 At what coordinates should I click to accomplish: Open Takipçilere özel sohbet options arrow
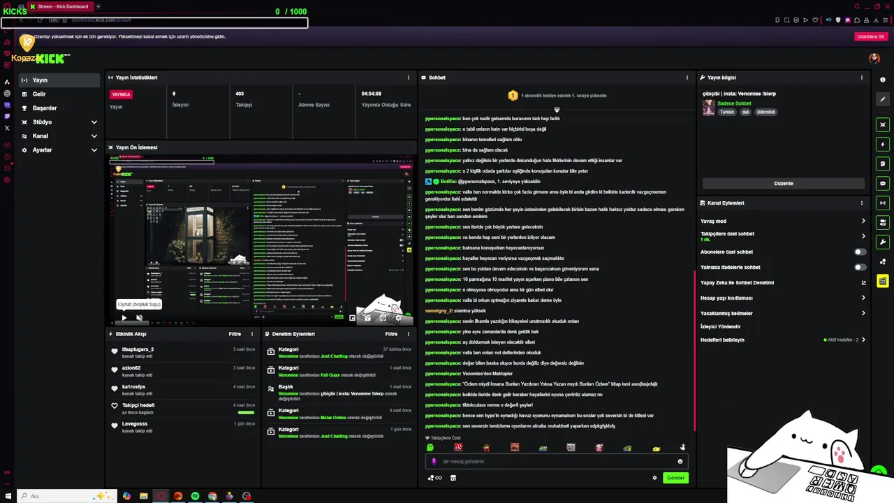pyautogui.click(x=863, y=236)
